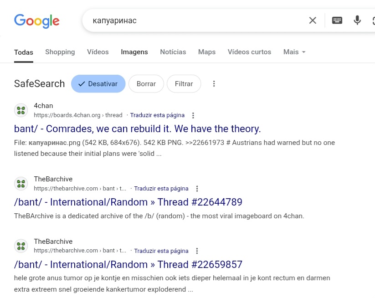This screenshot has height=298, width=375.
Task: Click thebarchive.com URL above Thread #22644789
Action: tap(80, 189)
